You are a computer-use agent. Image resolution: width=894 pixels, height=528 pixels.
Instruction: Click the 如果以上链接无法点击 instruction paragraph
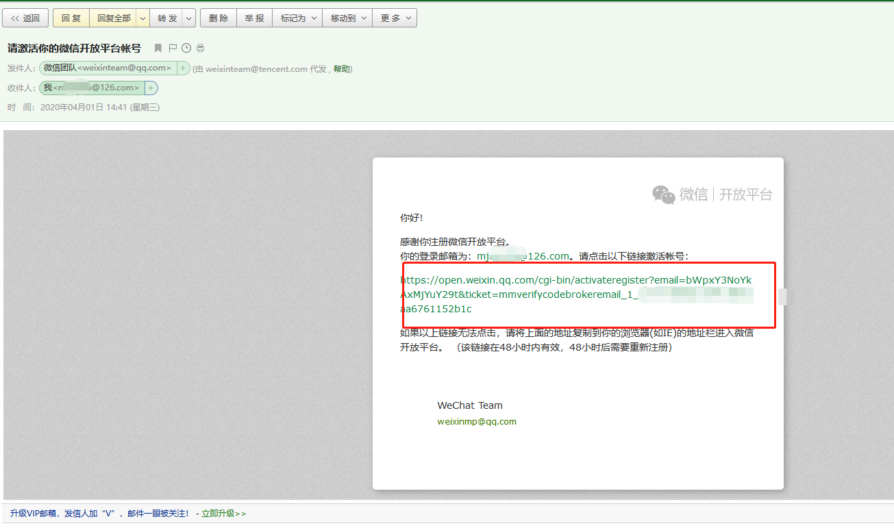(x=577, y=340)
